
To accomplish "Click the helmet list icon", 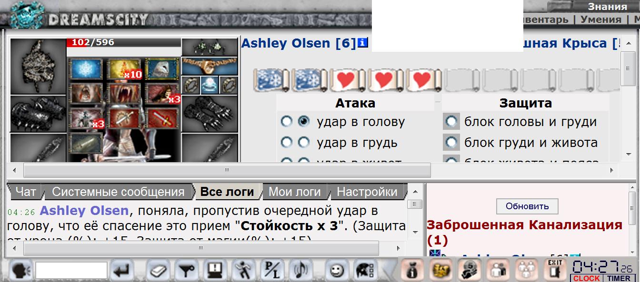I will (x=365, y=271).
